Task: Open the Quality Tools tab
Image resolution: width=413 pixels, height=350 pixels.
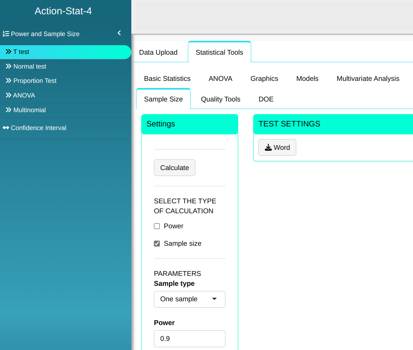Action: (220, 99)
